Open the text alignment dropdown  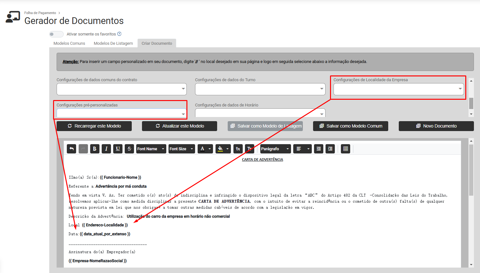(x=303, y=149)
